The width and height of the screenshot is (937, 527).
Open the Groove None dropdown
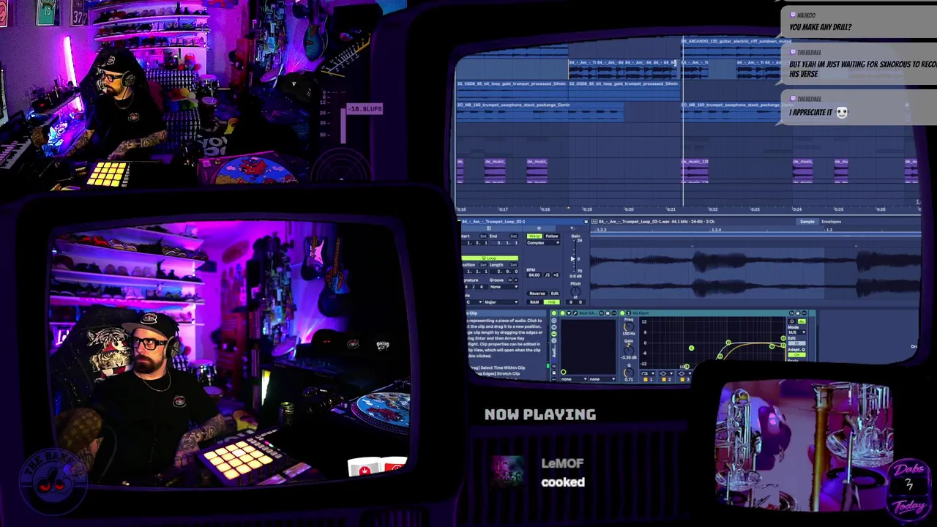504,287
